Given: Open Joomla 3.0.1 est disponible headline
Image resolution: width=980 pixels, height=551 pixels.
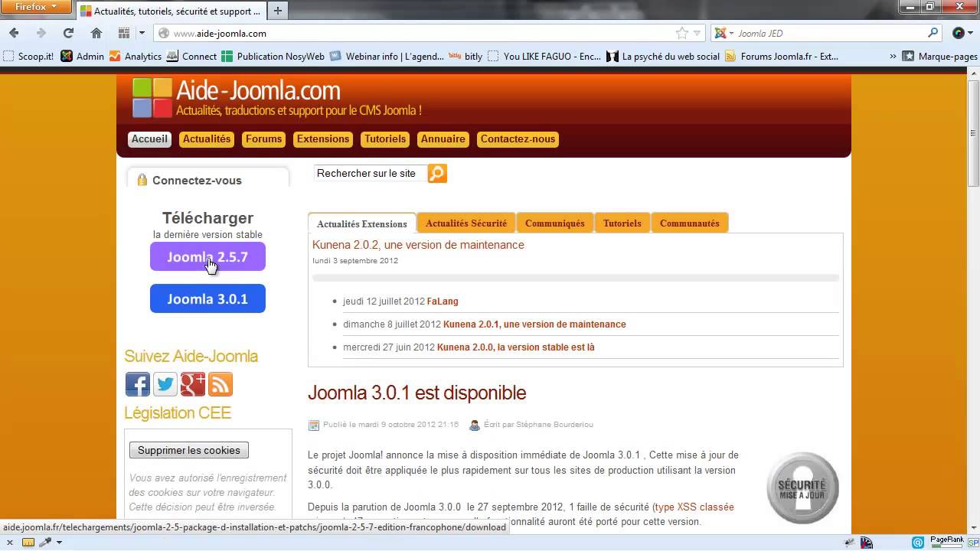Looking at the screenshot, I should [417, 393].
